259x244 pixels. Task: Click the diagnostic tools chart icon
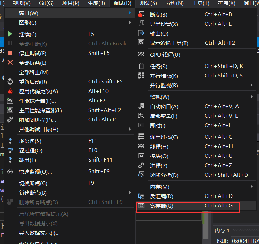(141, 43)
